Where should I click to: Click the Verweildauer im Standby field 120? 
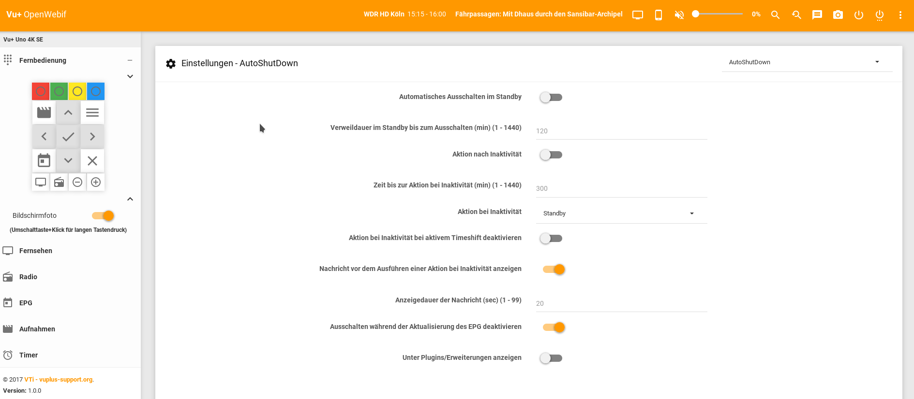point(621,131)
